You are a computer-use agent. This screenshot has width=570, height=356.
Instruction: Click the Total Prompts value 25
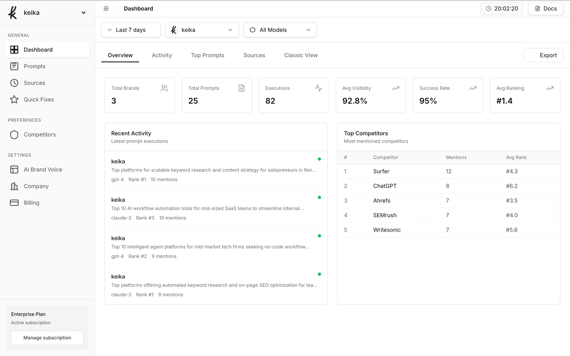point(193,101)
